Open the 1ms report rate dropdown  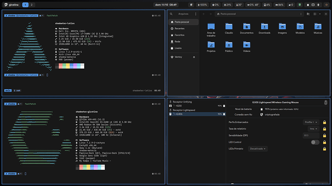point(313,129)
